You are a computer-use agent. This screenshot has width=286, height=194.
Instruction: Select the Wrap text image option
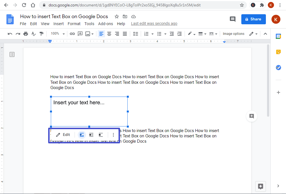[91, 135]
